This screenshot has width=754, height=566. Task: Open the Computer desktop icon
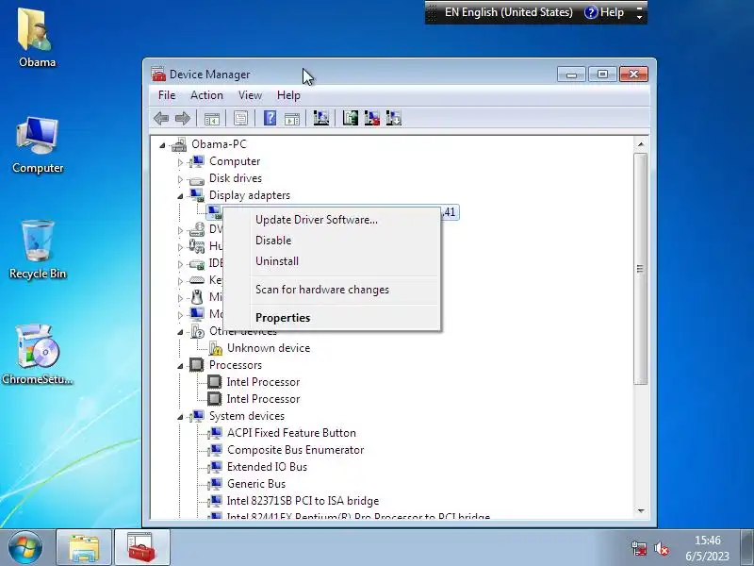[x=38, y=144]
